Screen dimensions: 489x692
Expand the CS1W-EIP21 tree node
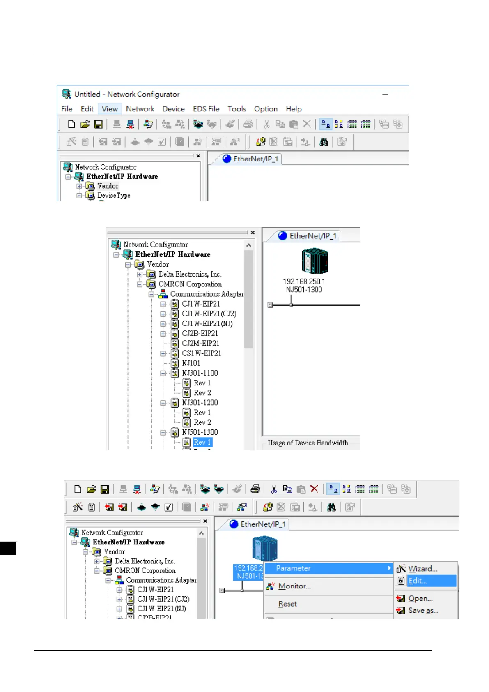point(163,353)
